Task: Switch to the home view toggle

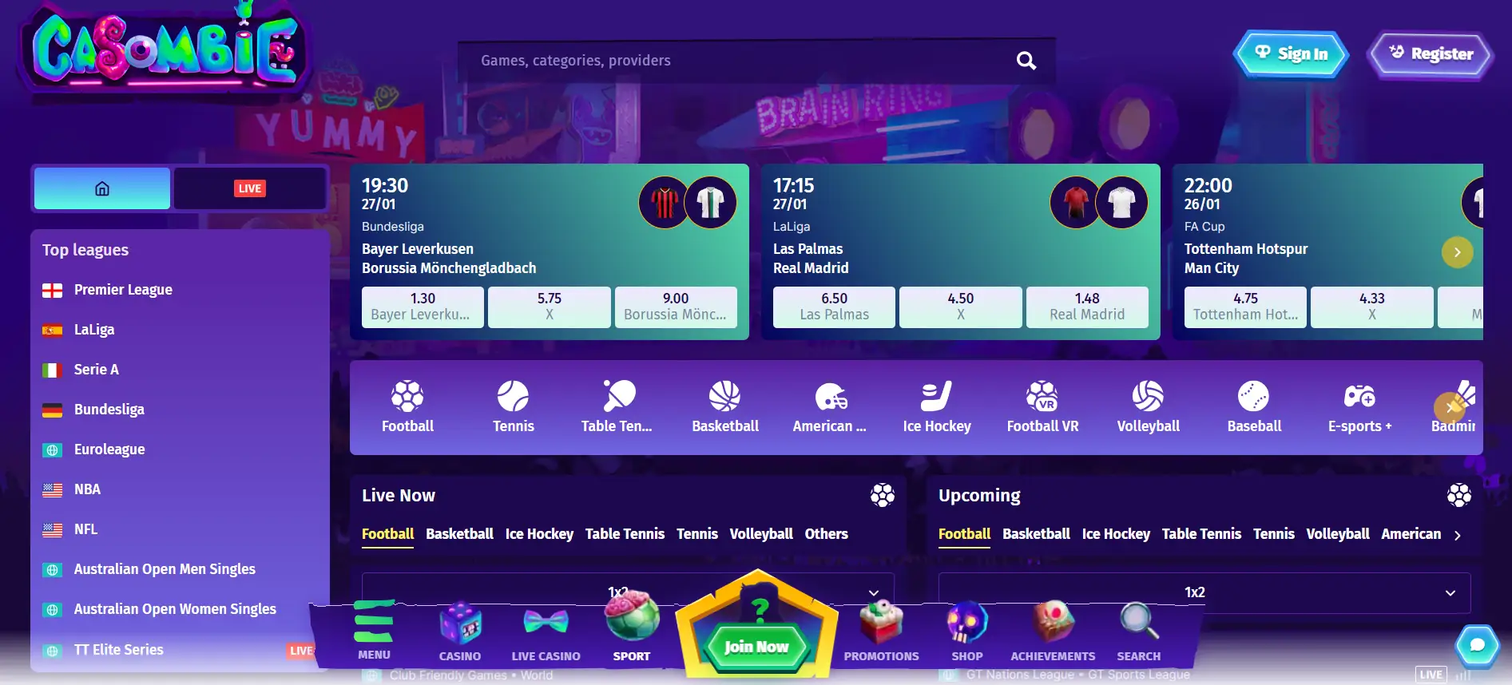Action: point(102,188)
